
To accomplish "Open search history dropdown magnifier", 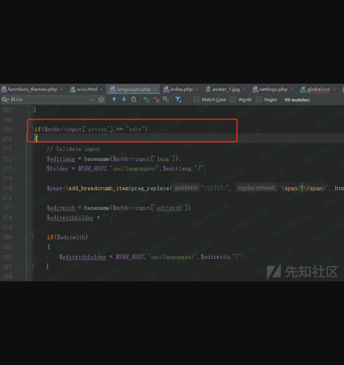I will pos(5,99).
